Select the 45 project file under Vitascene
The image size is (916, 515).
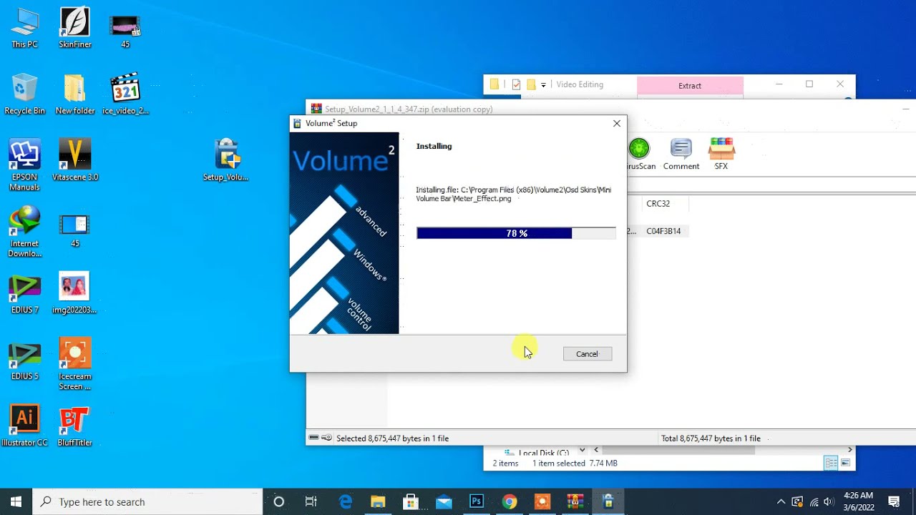(75, 230)
